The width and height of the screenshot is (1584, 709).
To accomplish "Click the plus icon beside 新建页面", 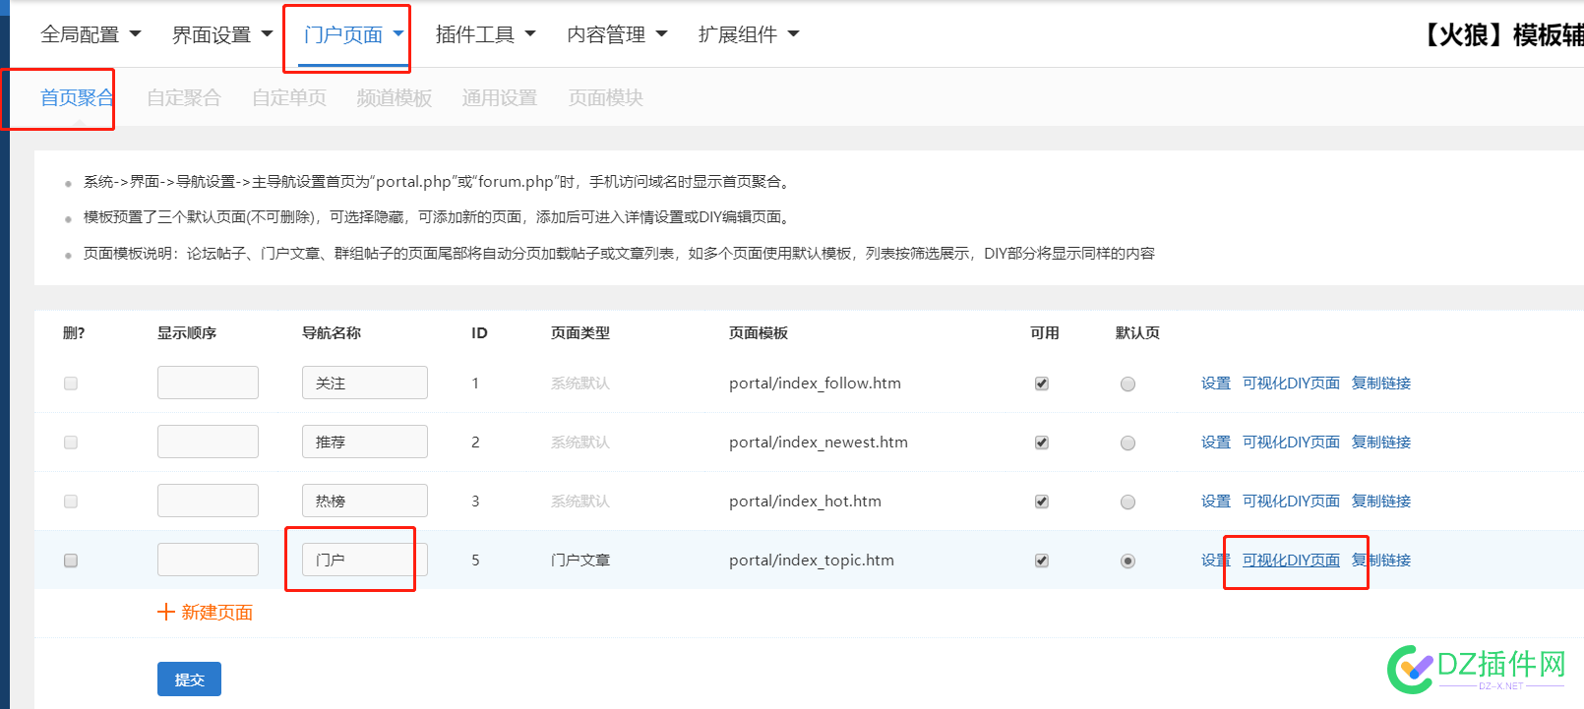I will coord(166,613).
